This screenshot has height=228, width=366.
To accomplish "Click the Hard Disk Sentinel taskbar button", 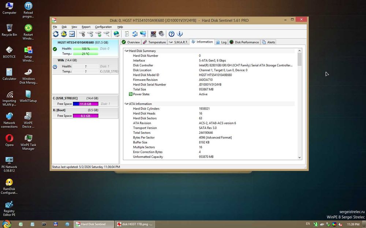I will tap(94, 224).
